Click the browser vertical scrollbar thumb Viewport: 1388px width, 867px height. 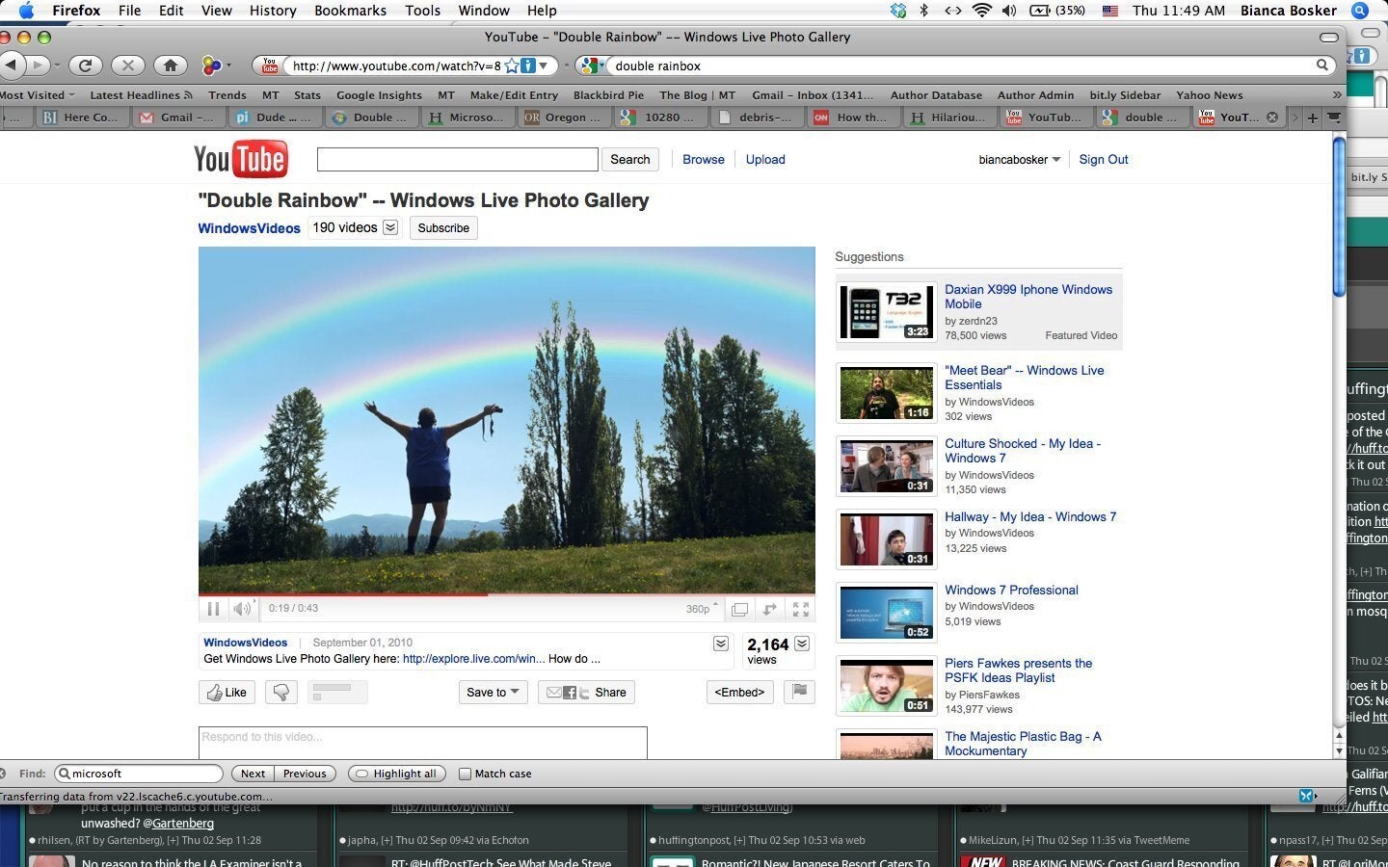click(x=1339, y=217)
